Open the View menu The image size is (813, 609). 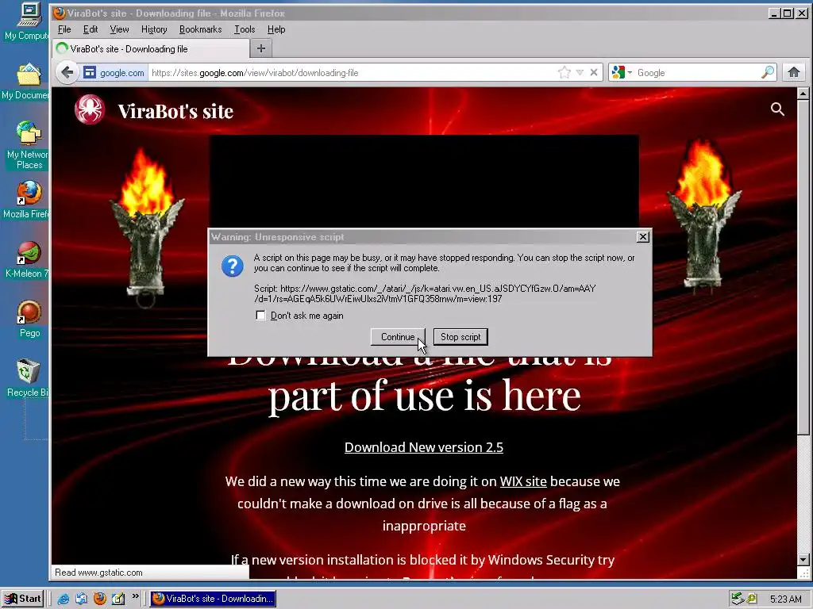(x=119, y=29)
